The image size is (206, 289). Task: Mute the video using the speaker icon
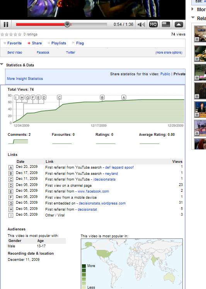coord(141,24)
